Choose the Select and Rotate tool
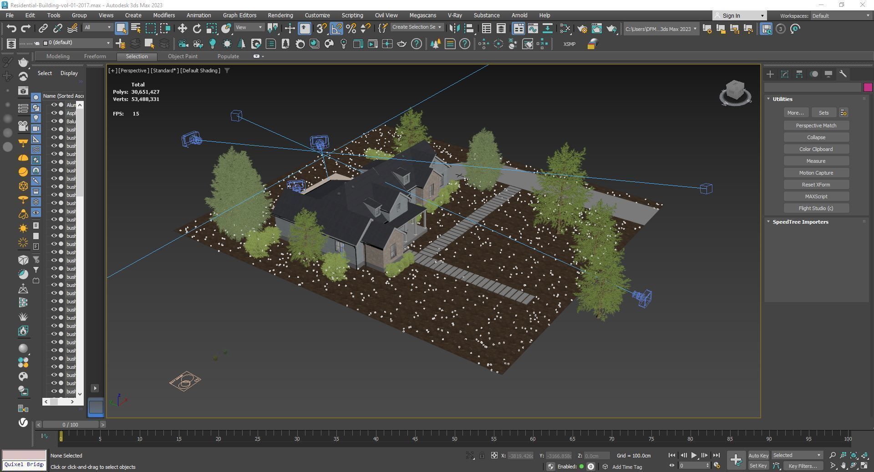The height and width of the screenshot is (472, 874). point(197,29)
